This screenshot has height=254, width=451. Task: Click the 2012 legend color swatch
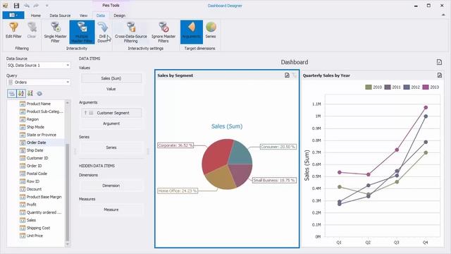406,87
